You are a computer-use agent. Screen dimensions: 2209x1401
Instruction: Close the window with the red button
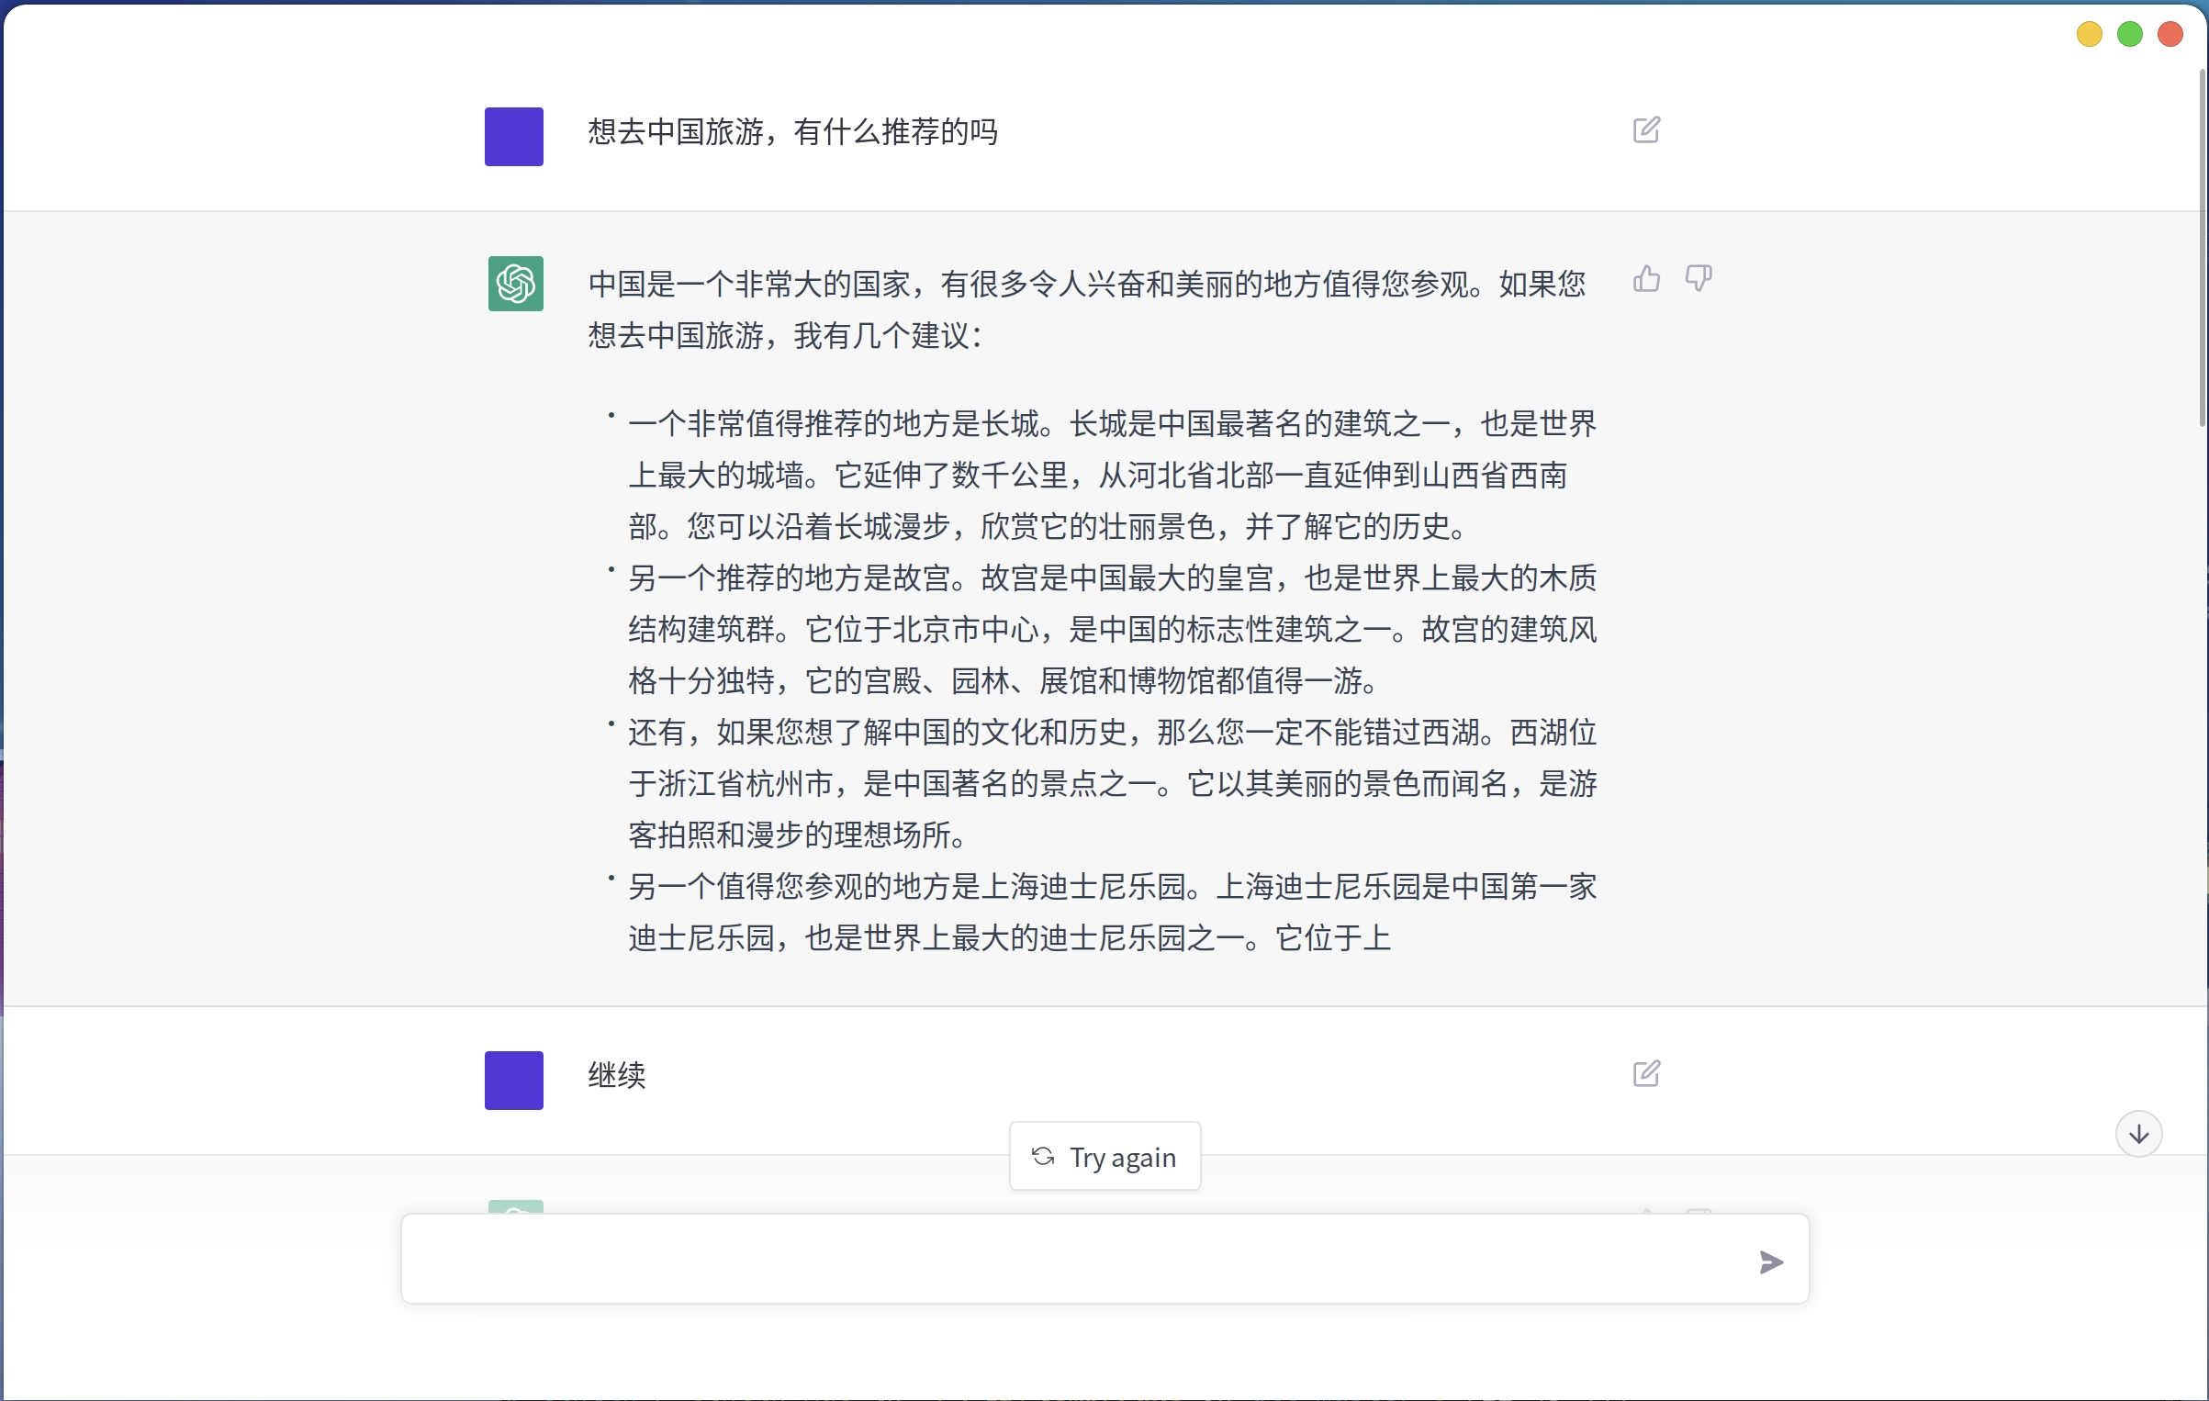(x=2170, y=35)
